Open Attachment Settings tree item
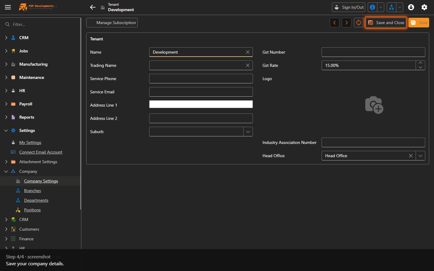 click(x=38, y=162)
